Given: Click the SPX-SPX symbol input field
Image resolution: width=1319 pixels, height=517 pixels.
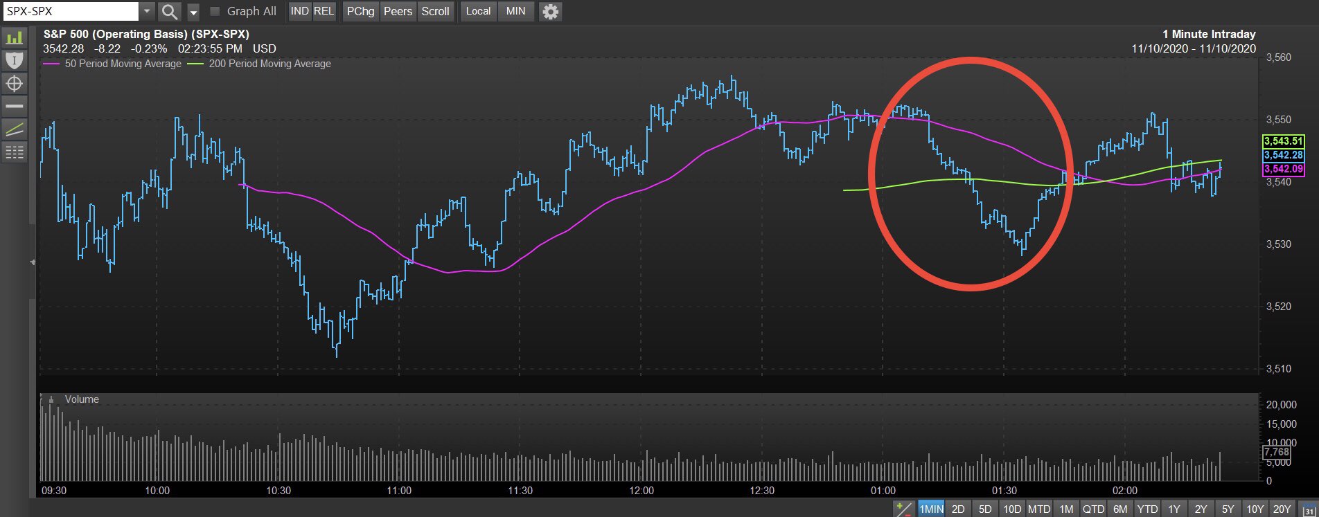Looking at the screenshot, I should [71, 11].
